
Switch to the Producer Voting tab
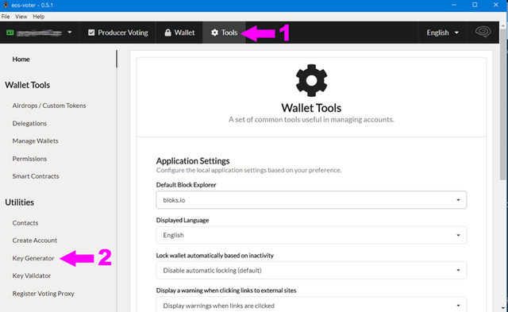point(117,33)
